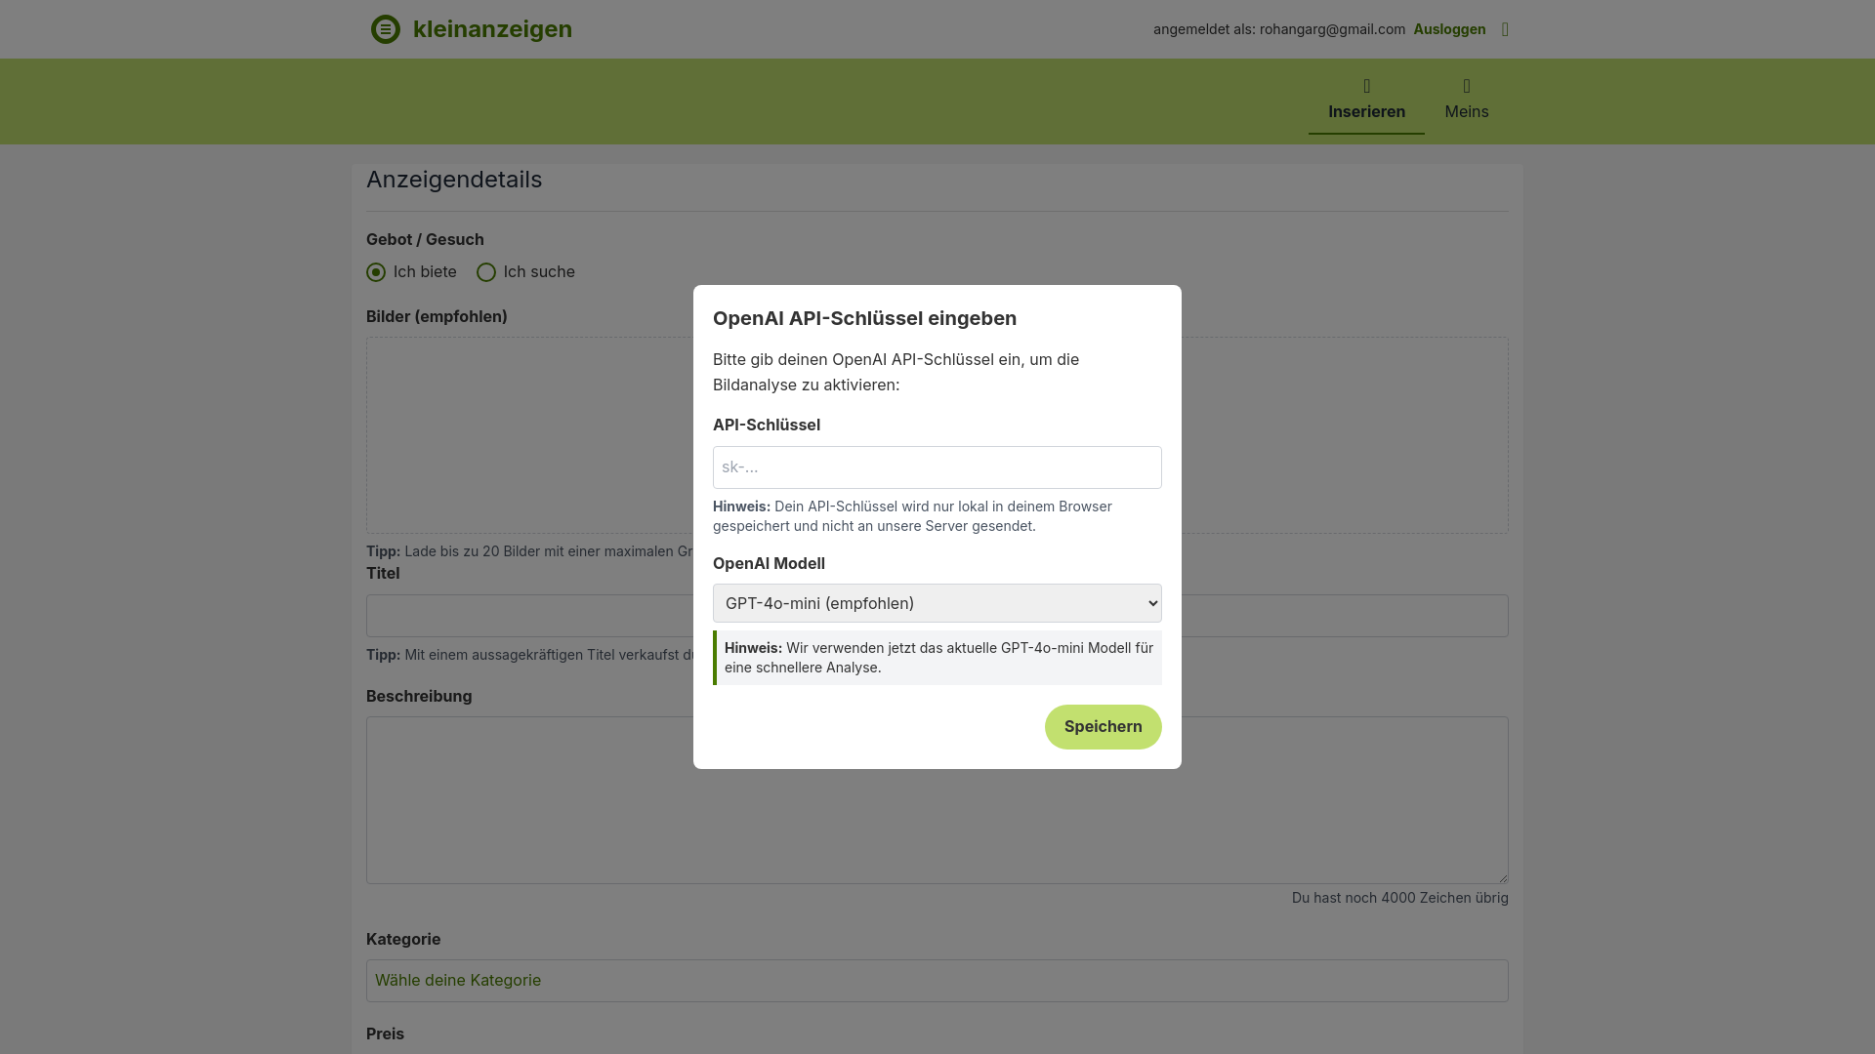Image resolution: width=1875 pixels, height=1054 pixels.
Task: Click the remaining characters counter text
Action: coord(1399,898)
